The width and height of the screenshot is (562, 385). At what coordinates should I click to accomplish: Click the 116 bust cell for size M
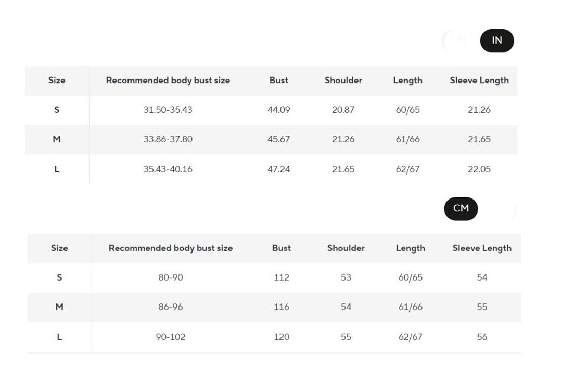click(x=282, y=307)
